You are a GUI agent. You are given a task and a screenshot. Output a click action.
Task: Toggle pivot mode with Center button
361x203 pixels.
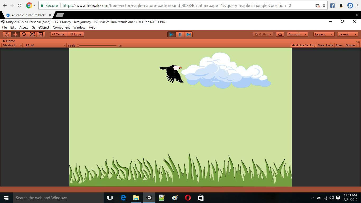(x=59, y=34)
